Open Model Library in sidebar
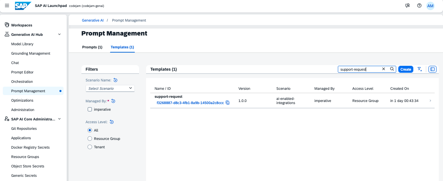This screenshot has height=181, width=443. point(22,44)
